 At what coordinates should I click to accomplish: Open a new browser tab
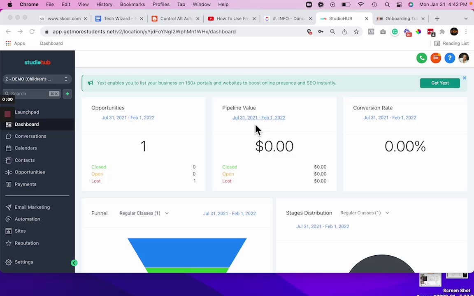pos(437,19)
